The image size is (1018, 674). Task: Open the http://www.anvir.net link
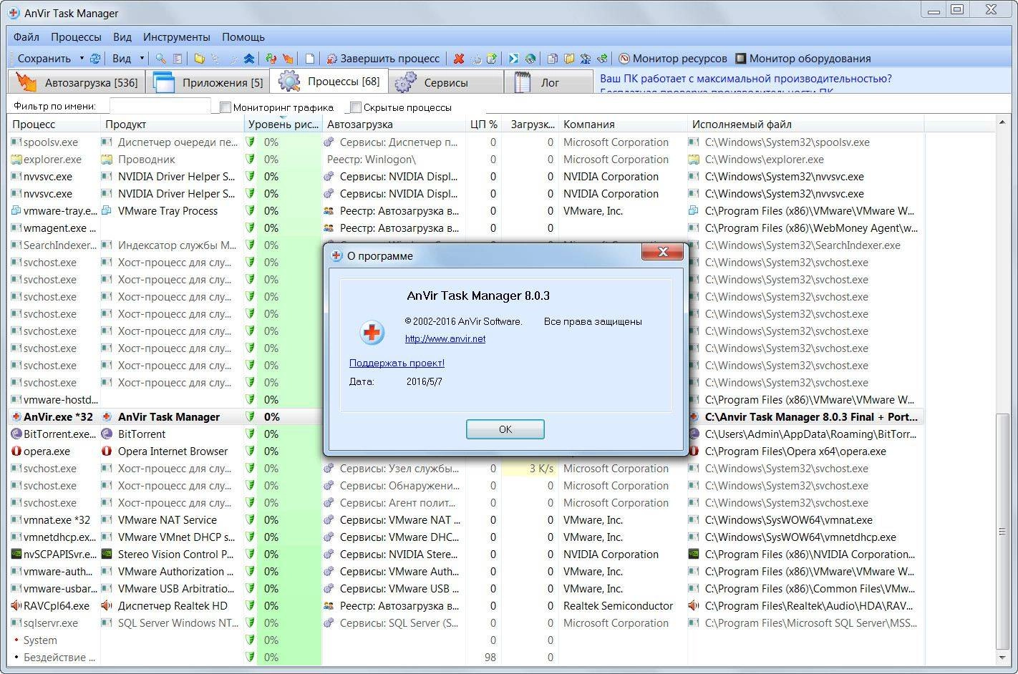point(445,339)
